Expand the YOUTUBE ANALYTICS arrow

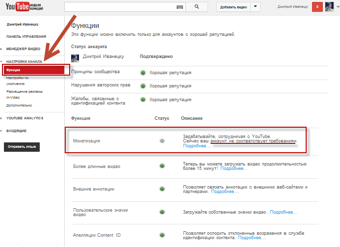pos(1,118)
